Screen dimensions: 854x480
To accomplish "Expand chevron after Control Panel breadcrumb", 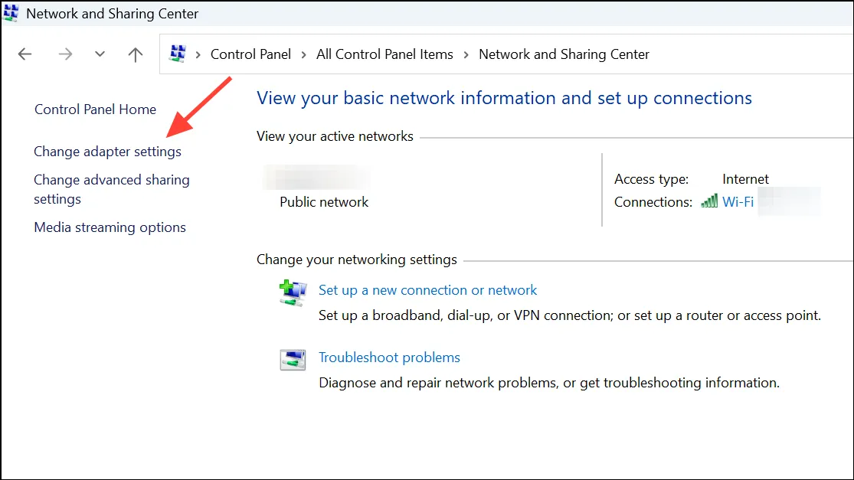I will click(303, 54).
